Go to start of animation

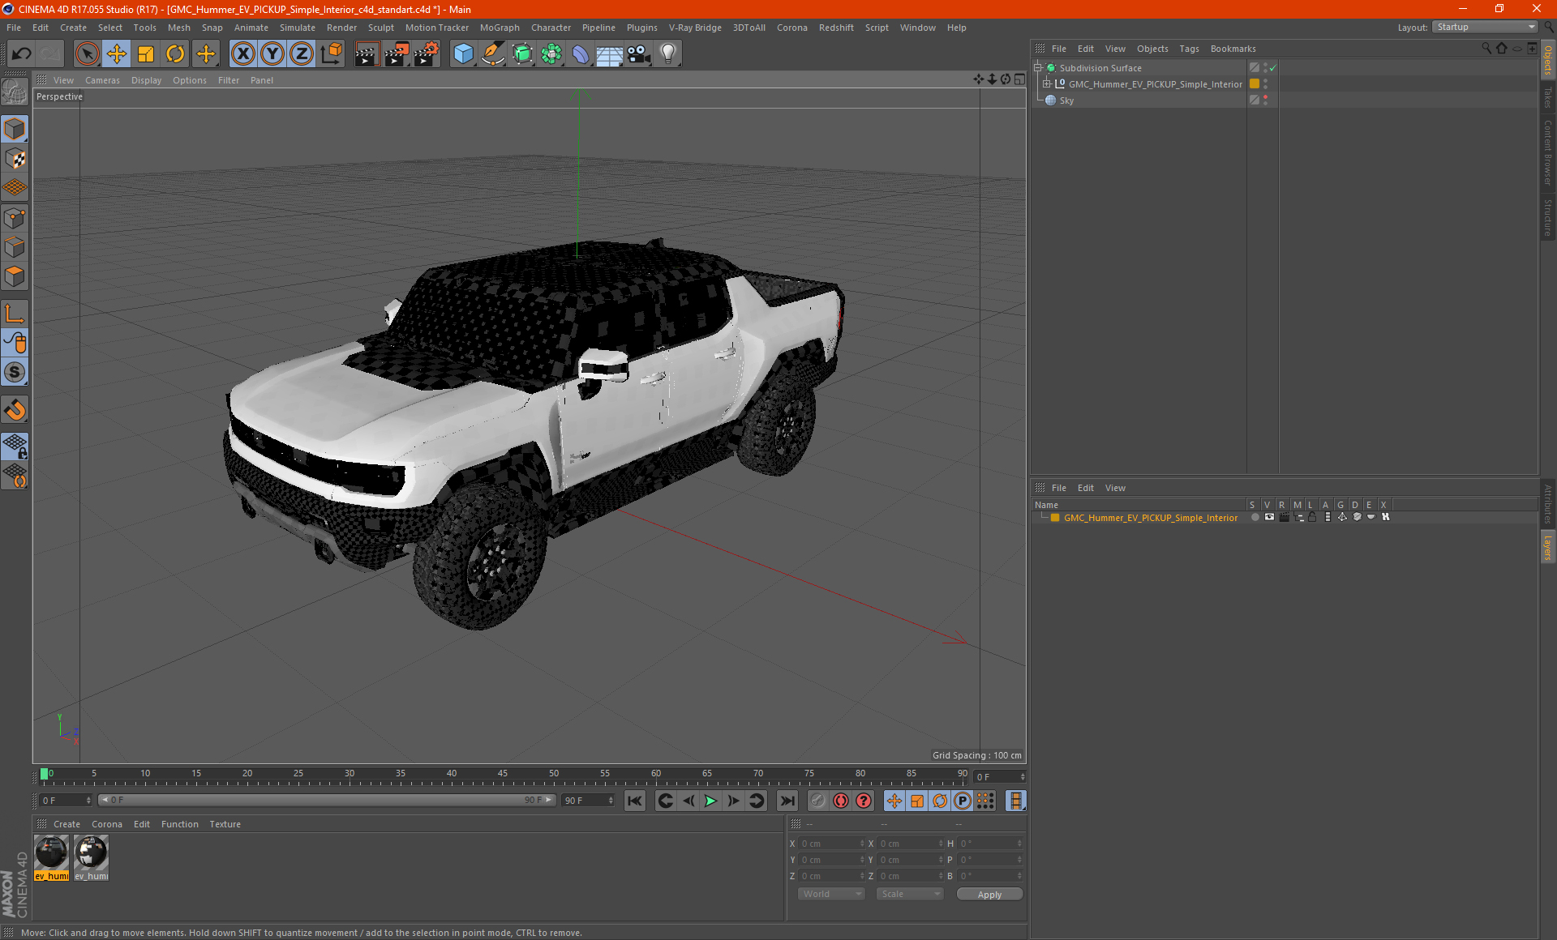(635, 801)
